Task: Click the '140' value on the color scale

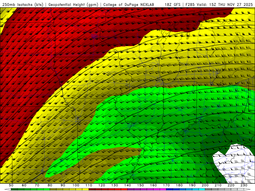Action: tap(127, 185)
